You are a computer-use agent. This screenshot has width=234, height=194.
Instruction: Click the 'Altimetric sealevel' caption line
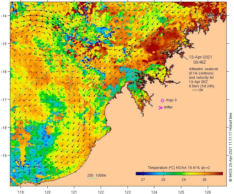click(x=203, y=69)
